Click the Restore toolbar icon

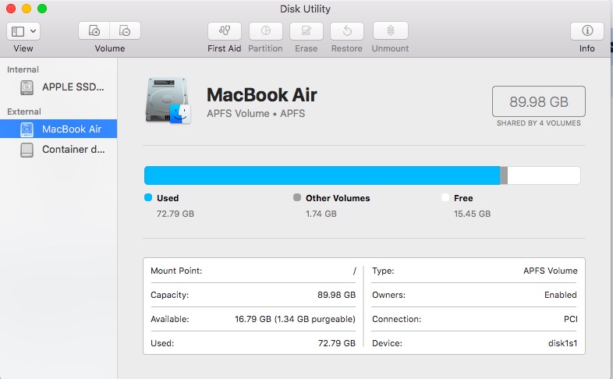coord(347,31)
